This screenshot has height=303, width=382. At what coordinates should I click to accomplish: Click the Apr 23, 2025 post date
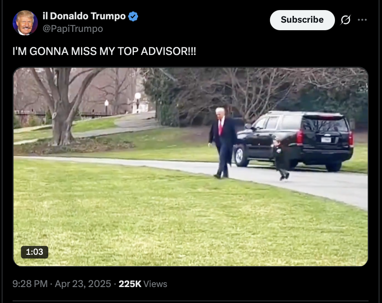click(x=83, y=284)
